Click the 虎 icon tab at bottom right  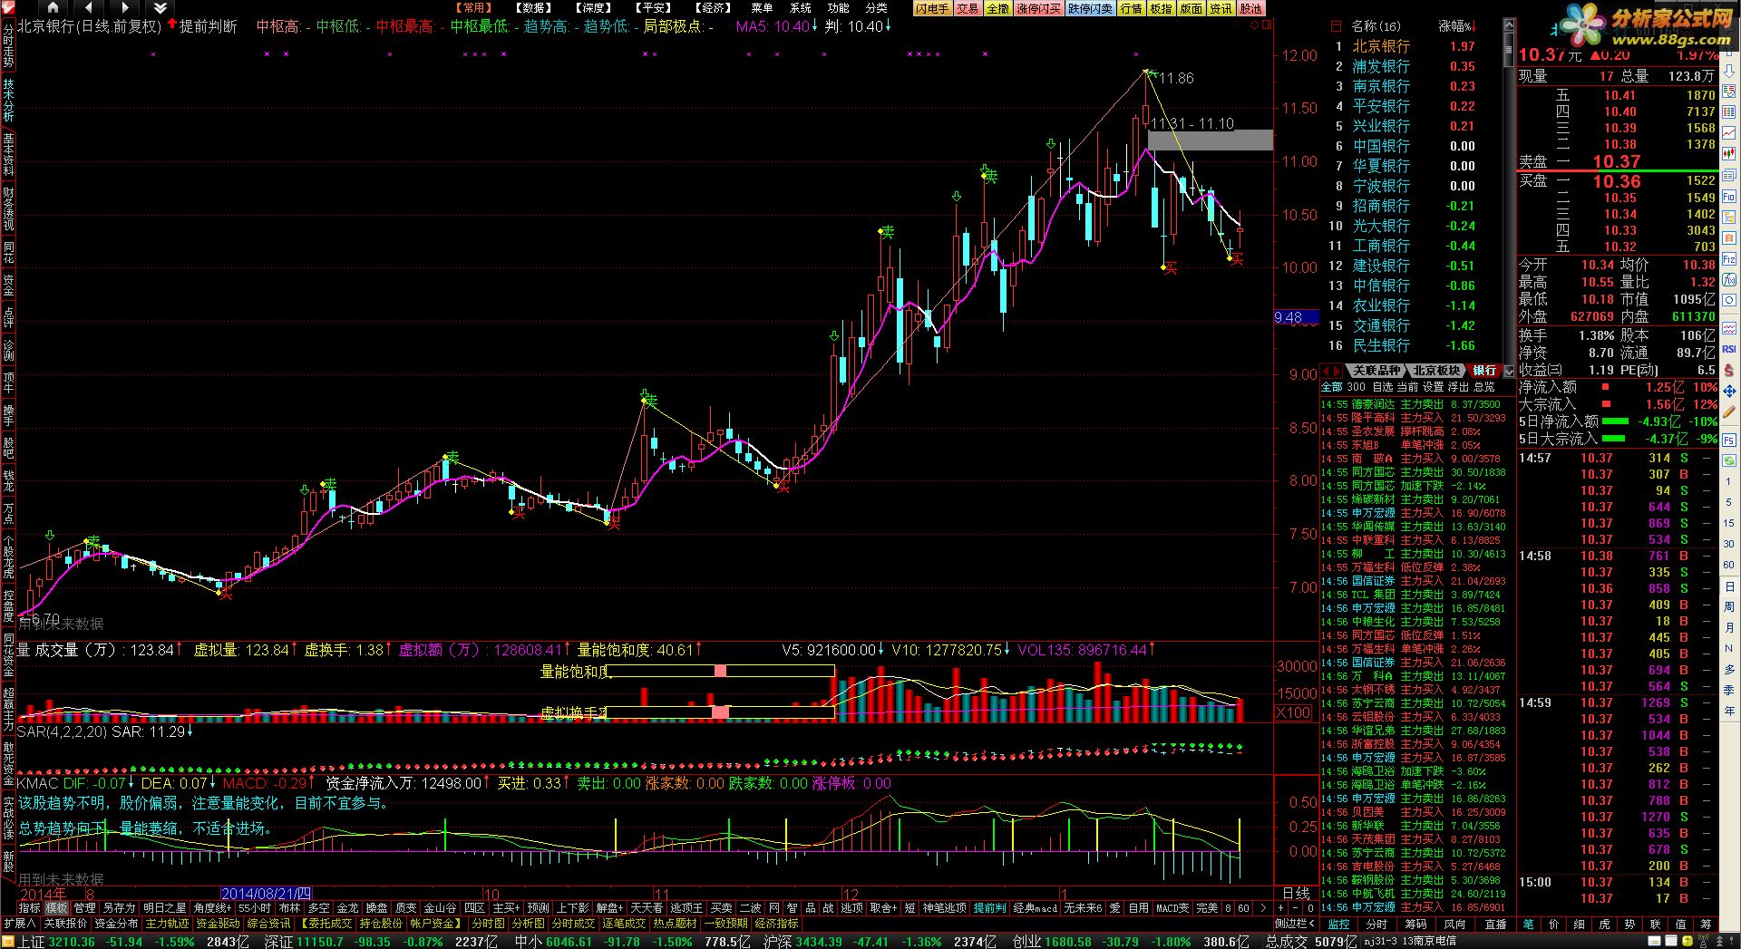(1604, 925)
